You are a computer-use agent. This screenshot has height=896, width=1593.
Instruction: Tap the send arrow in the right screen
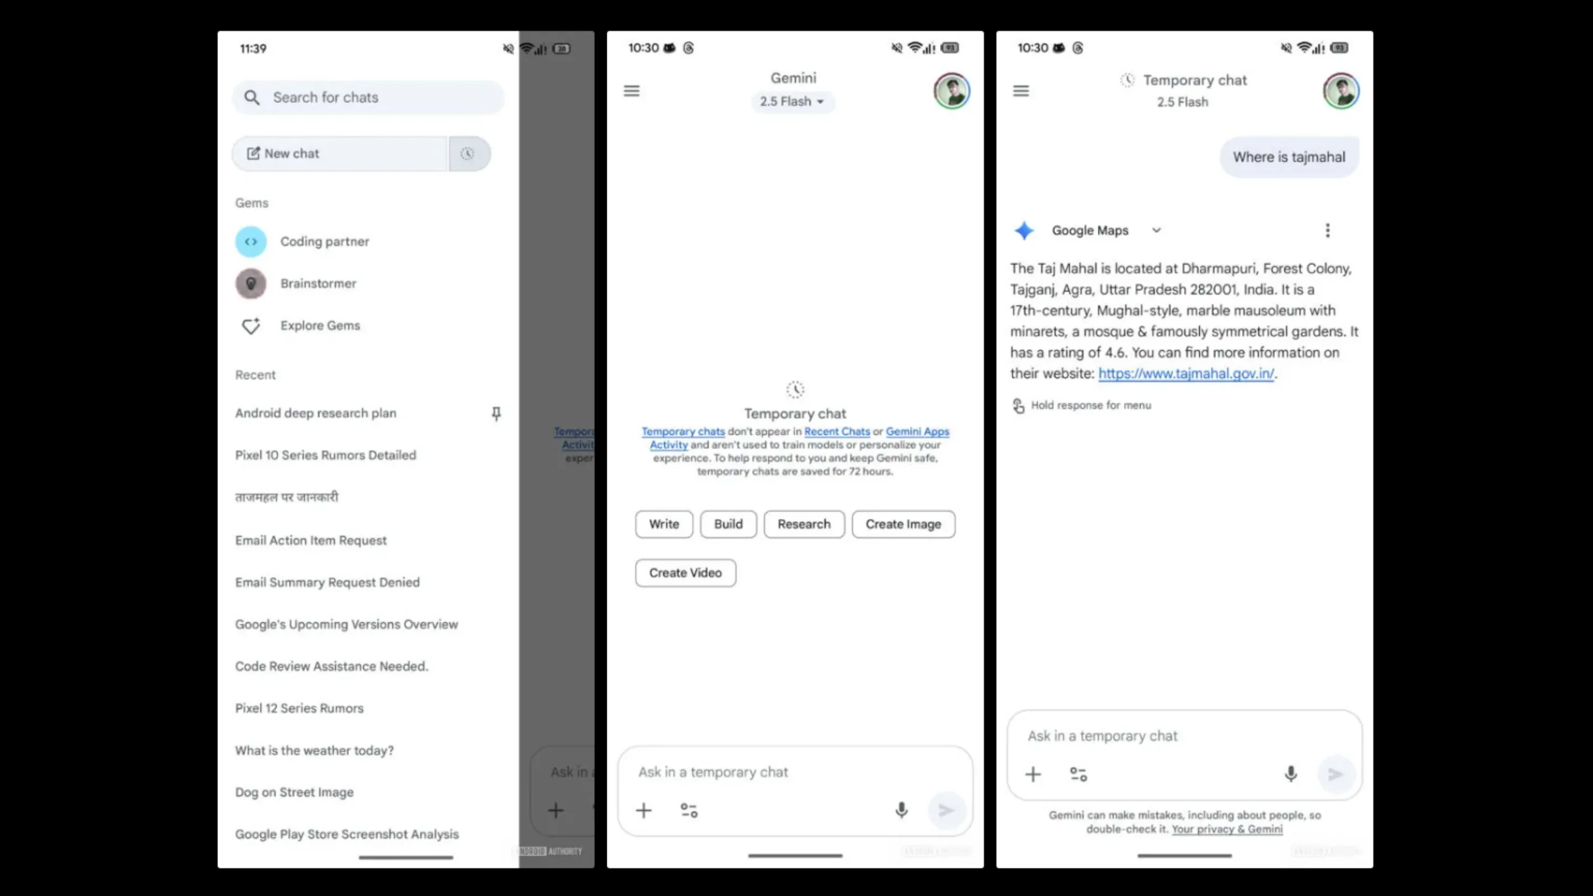[1336, 774]
